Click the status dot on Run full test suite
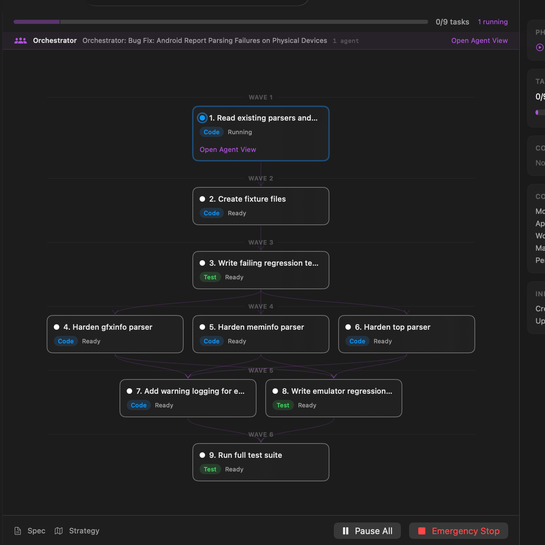Viewport: 545px width, 545px height. coord(202,455)
